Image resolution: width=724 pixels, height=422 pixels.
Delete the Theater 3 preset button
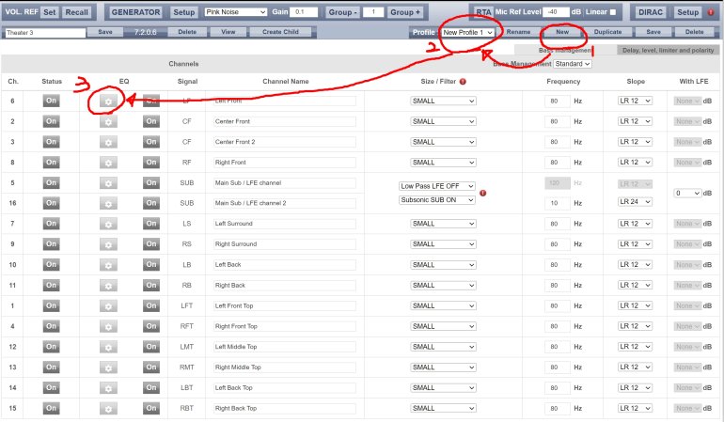point(187,32)
